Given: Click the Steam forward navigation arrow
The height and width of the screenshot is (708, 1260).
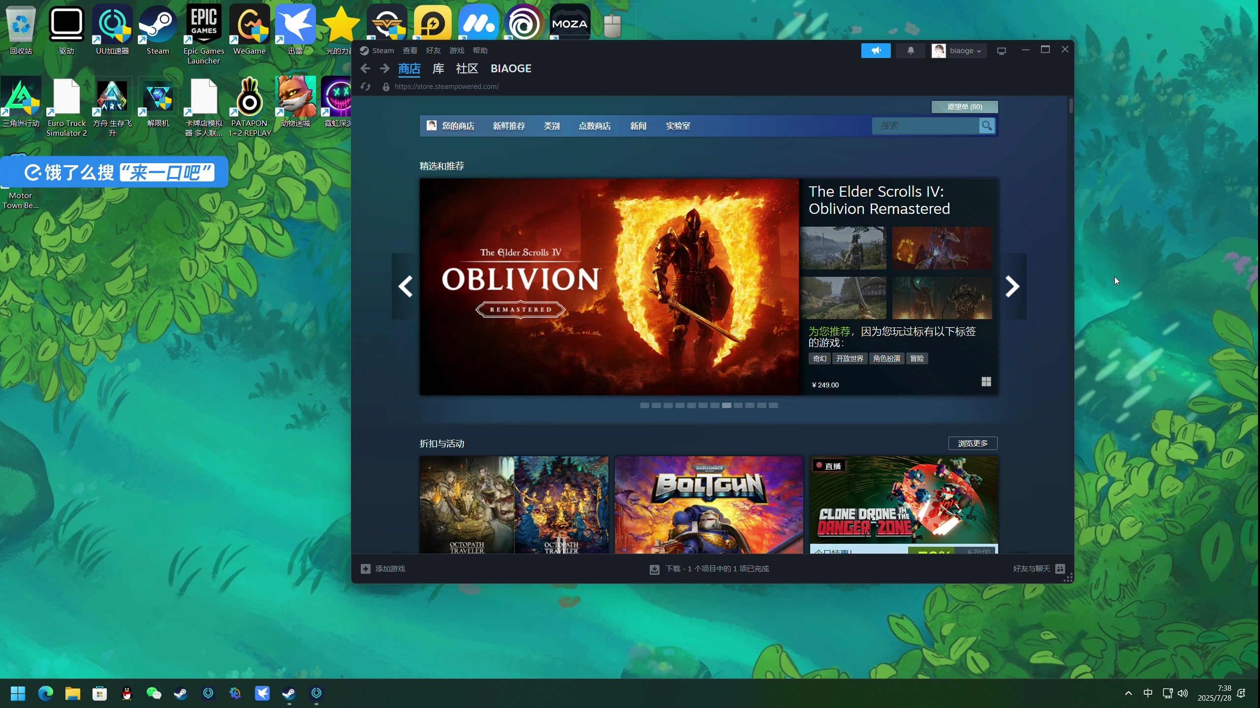Looking at the screenshot, I should pos(384,68).
